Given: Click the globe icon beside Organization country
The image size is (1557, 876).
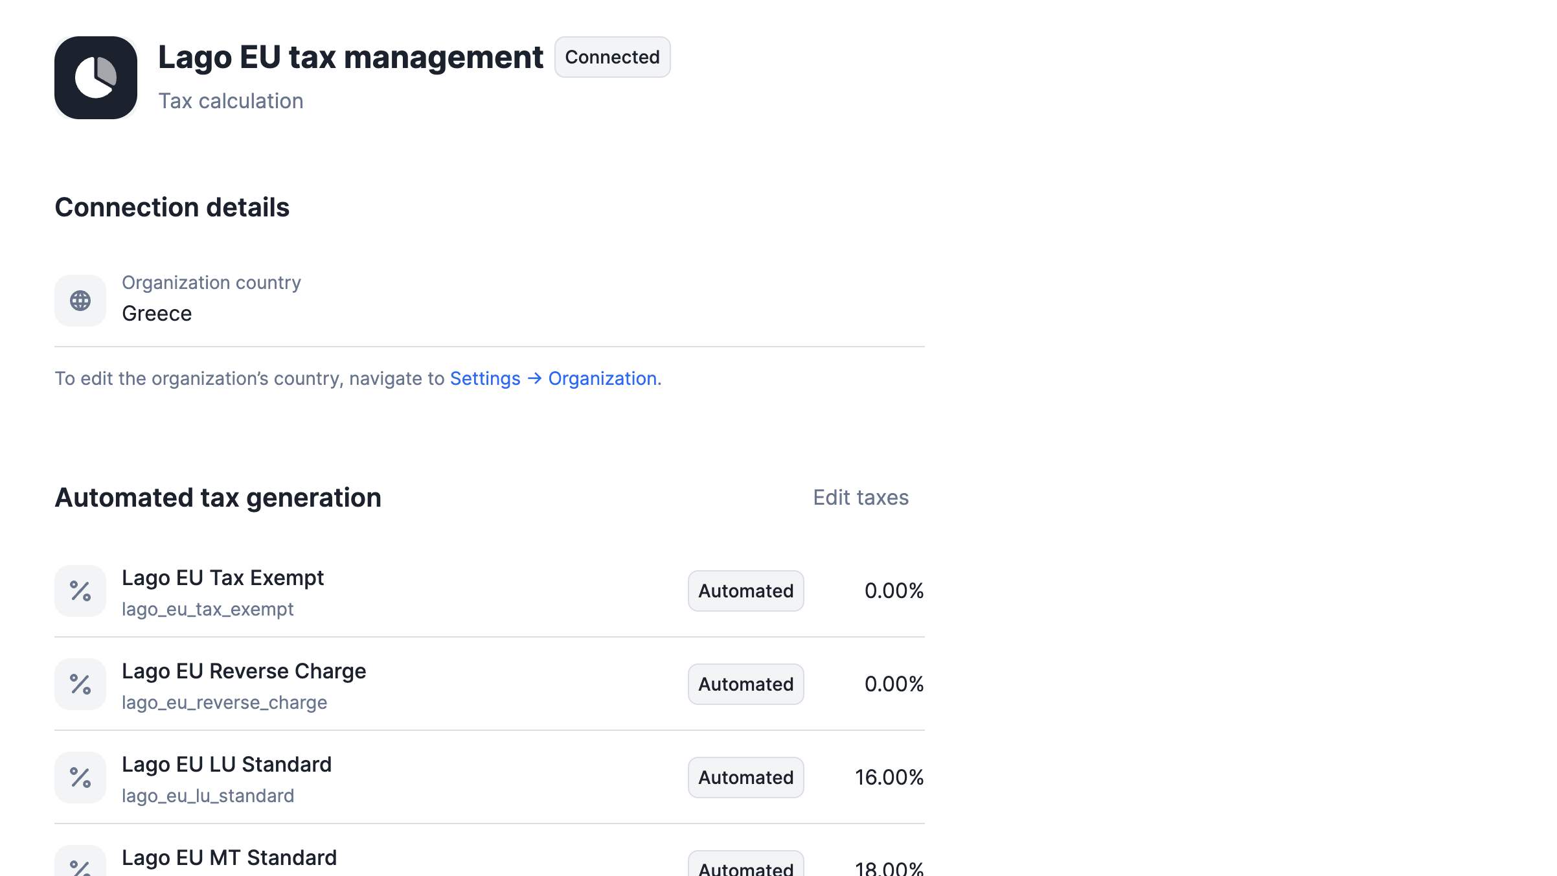Looking at the screenshot, I should tap(80, 301).
